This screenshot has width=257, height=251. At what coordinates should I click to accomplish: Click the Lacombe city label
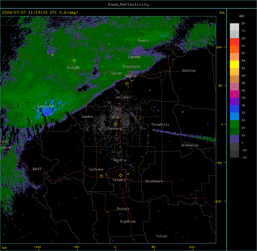[134, 57]
